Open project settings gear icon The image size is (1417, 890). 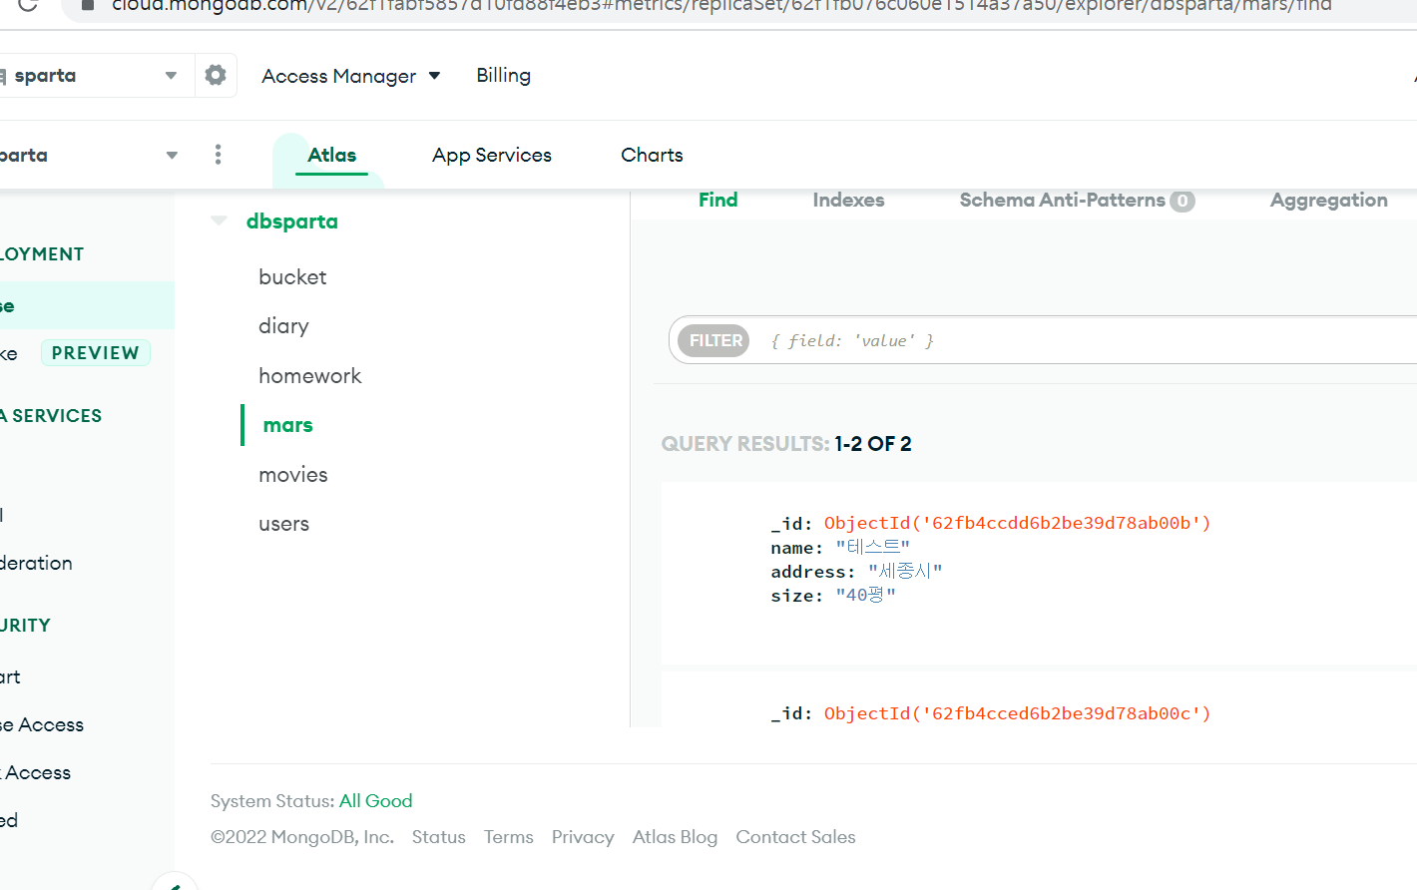tap(216, 75)
